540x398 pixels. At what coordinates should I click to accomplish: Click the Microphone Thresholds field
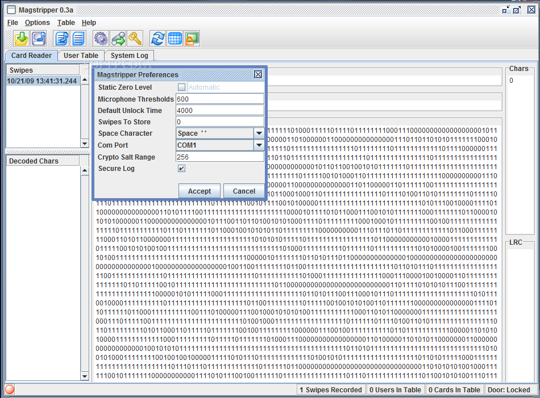pos(220,99)
